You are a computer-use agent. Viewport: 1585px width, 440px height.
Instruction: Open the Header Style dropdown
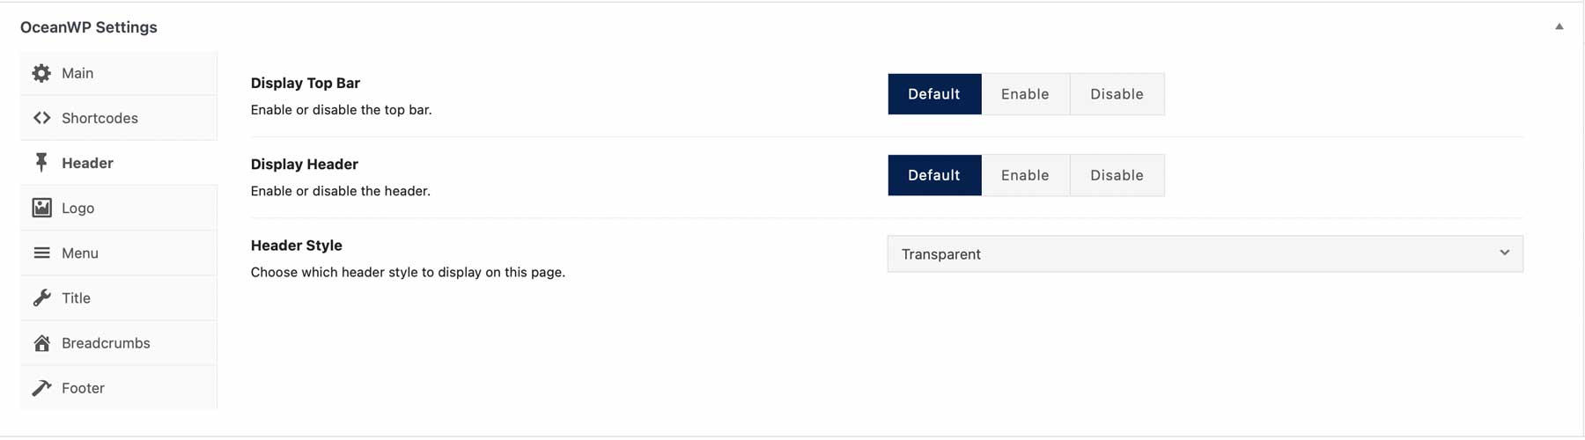pos(1204,253)
